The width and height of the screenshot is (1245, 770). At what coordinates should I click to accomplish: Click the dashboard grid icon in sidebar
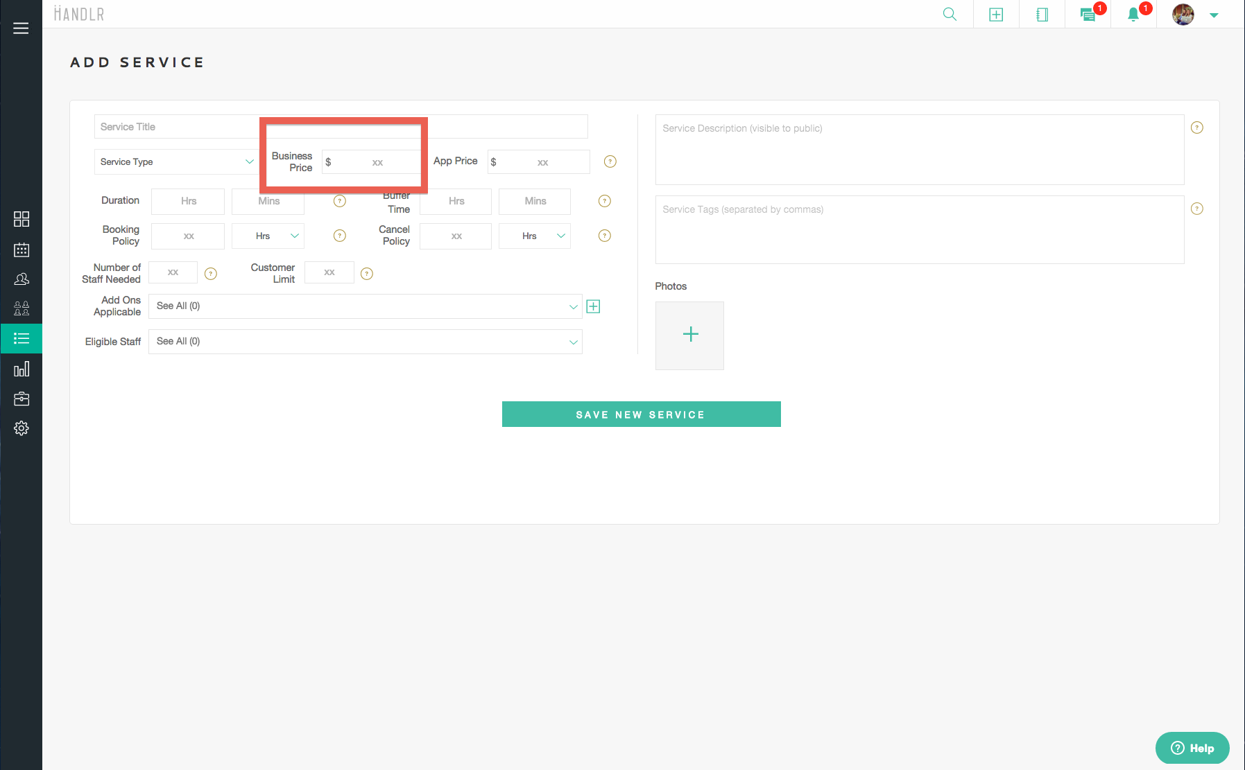pos(22,219)
